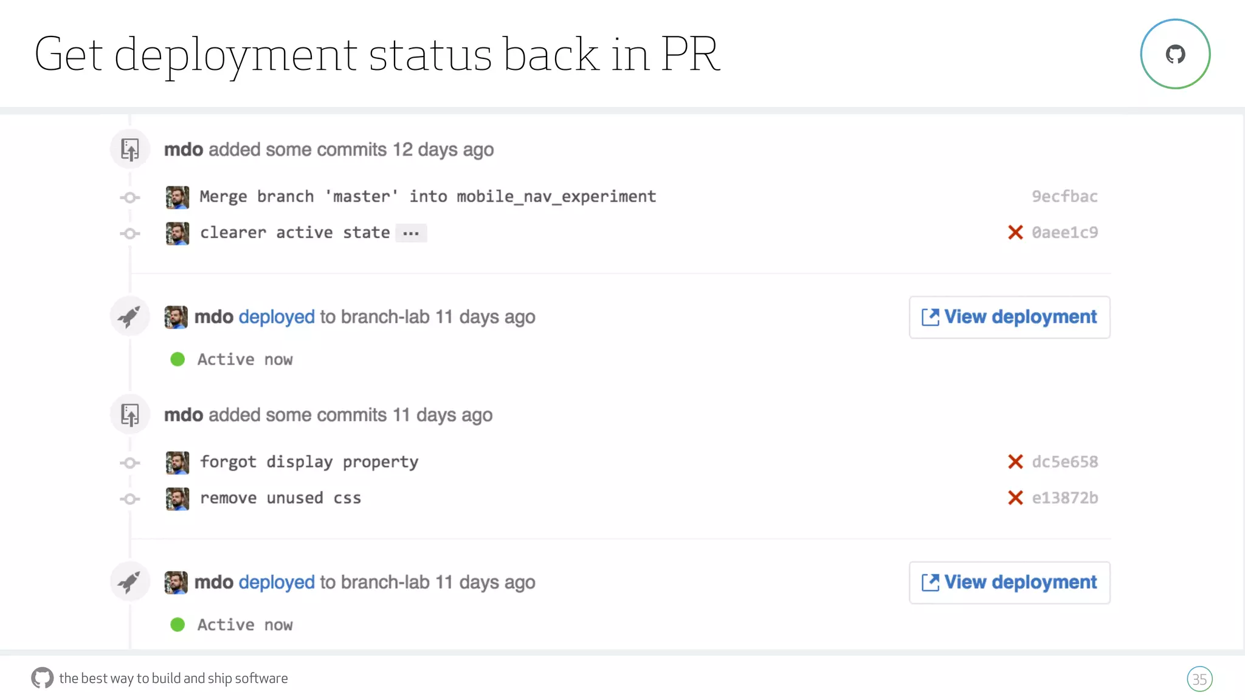Open the second 'deployed' link to branch-lab

coord(277,582)
